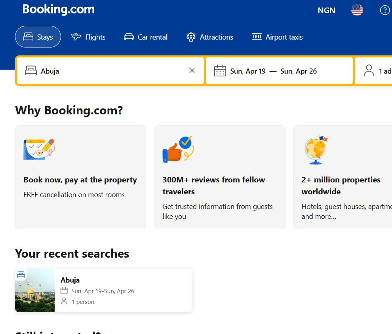
Task: Click the Abuja mosque thumbnail
Action: click(35, 290)
